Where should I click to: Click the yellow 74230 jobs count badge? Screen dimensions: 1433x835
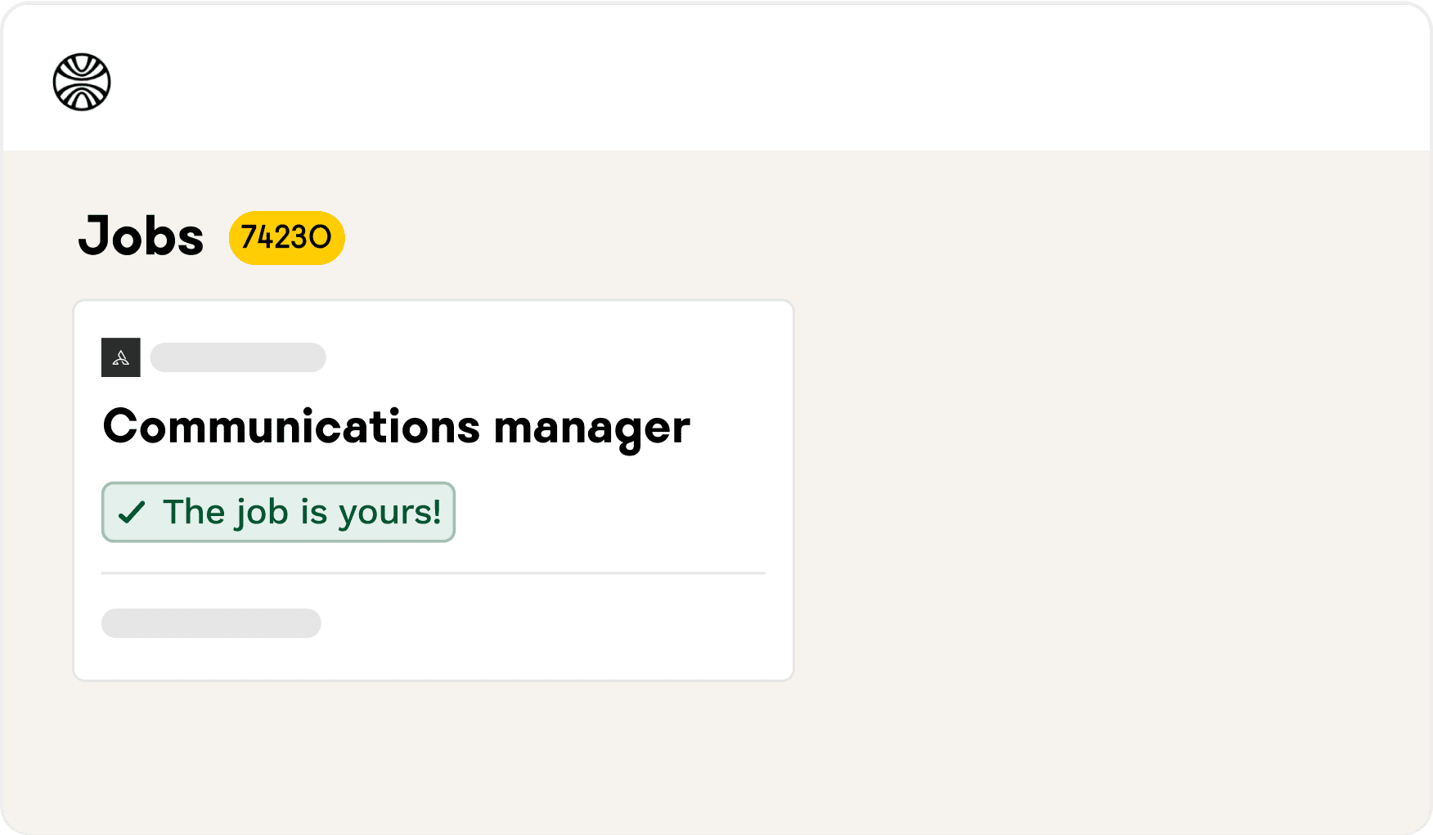click(x=286, y=238)
